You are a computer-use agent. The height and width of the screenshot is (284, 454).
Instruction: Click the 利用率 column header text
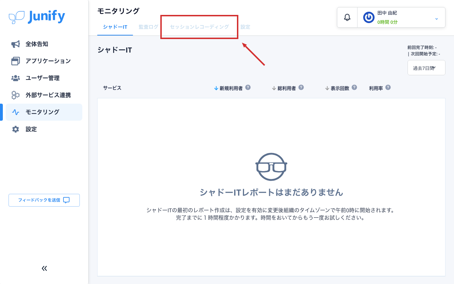coord(376,88)
